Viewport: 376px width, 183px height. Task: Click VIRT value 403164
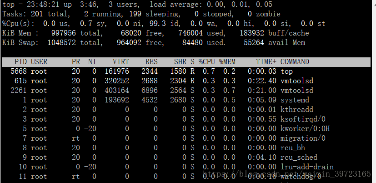[117, 91]
